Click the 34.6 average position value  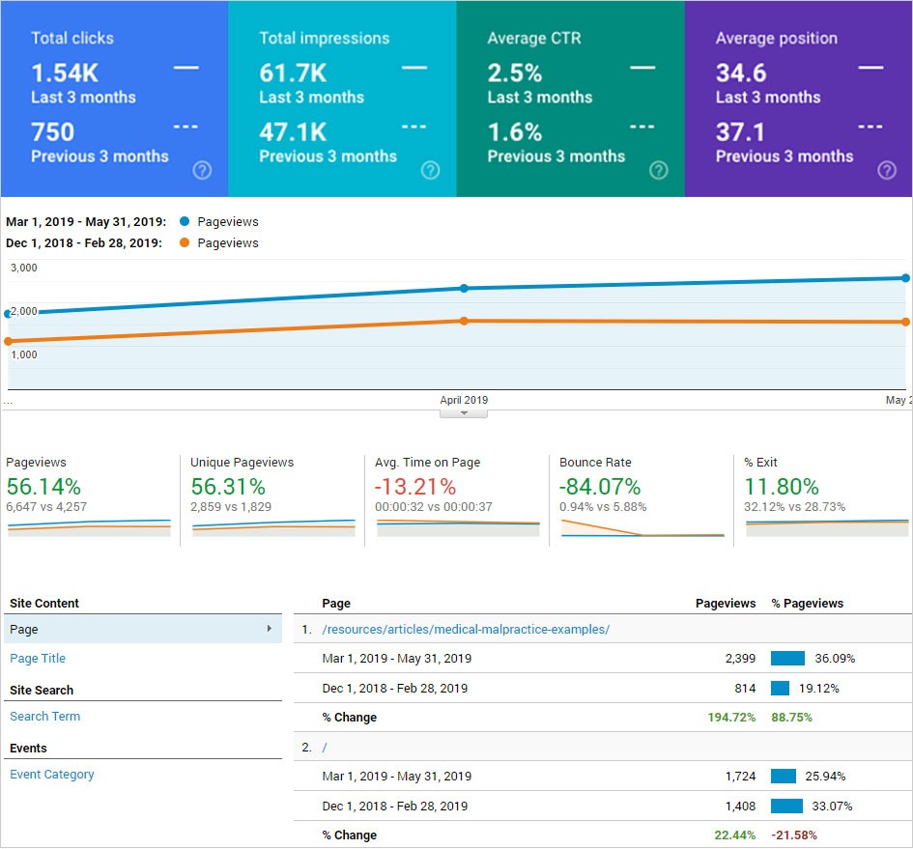tap(741, 73)
